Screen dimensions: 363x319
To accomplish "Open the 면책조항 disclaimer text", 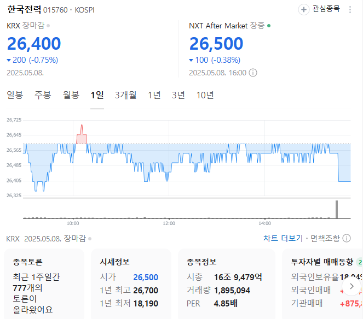I will [325, 238].
